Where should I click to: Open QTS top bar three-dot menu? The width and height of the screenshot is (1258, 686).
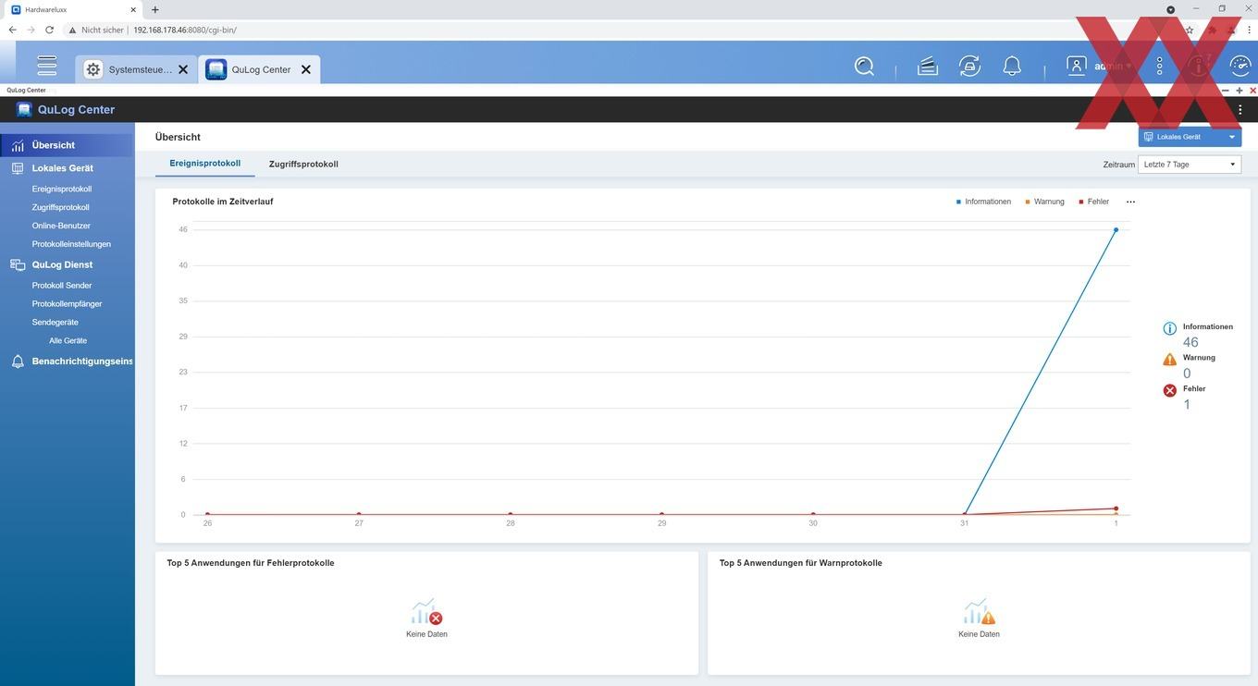pos(1160,66)
